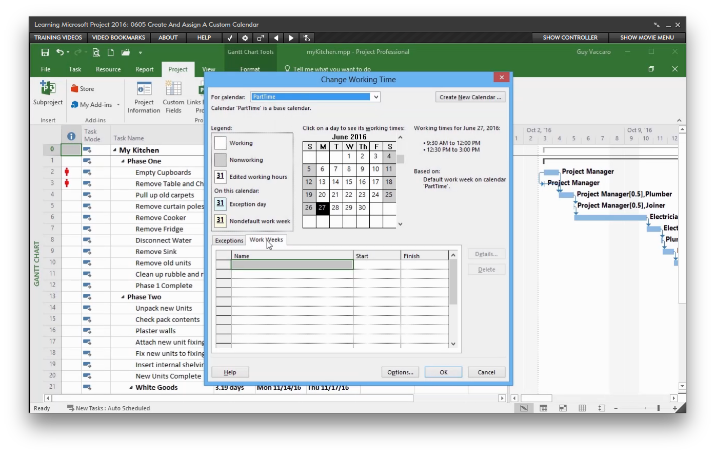Open the Options dialog button

point(400,372)
